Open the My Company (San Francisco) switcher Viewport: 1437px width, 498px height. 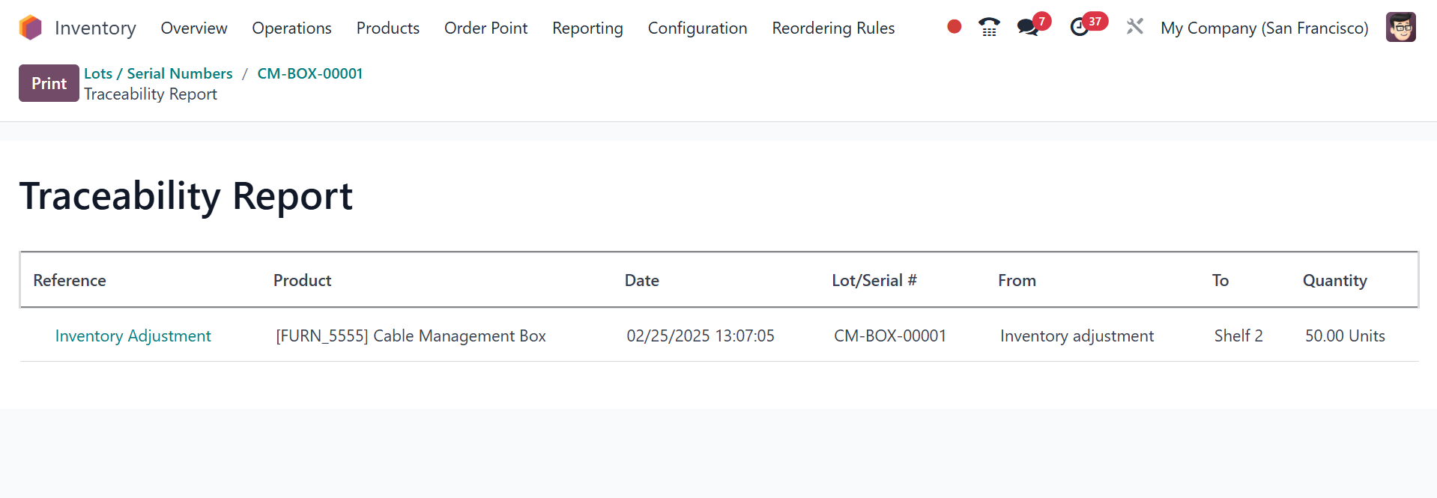(x=1264, y=28)
